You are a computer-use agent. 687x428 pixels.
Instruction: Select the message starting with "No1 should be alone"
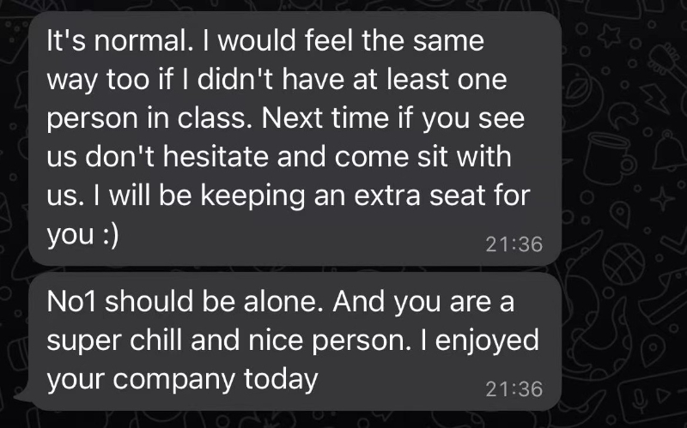(292, 341)
